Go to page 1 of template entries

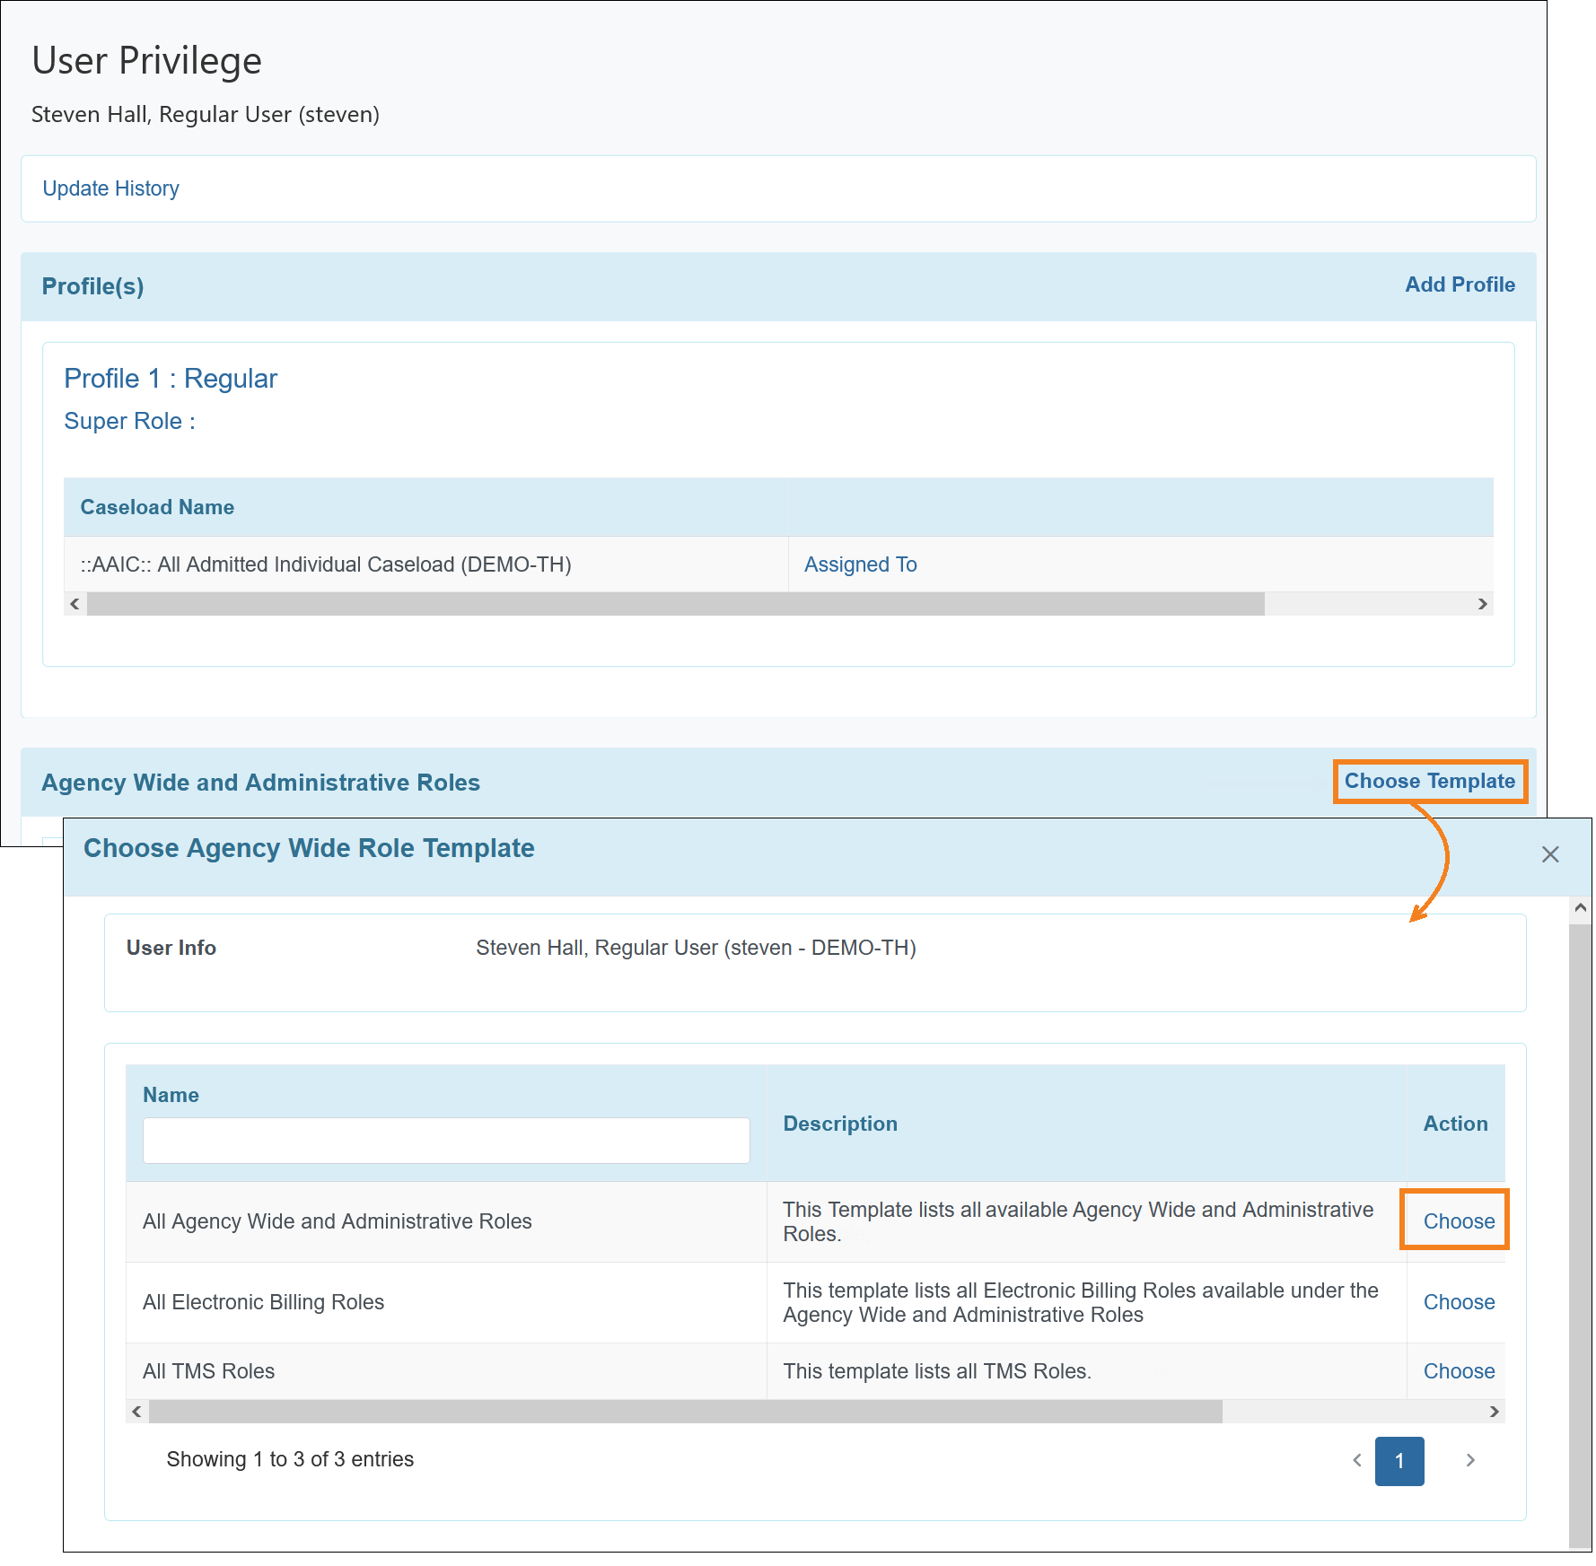[x=1399, y=1461]
